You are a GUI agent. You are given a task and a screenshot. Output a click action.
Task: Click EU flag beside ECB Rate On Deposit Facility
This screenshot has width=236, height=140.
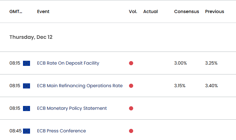click(27, 63)
